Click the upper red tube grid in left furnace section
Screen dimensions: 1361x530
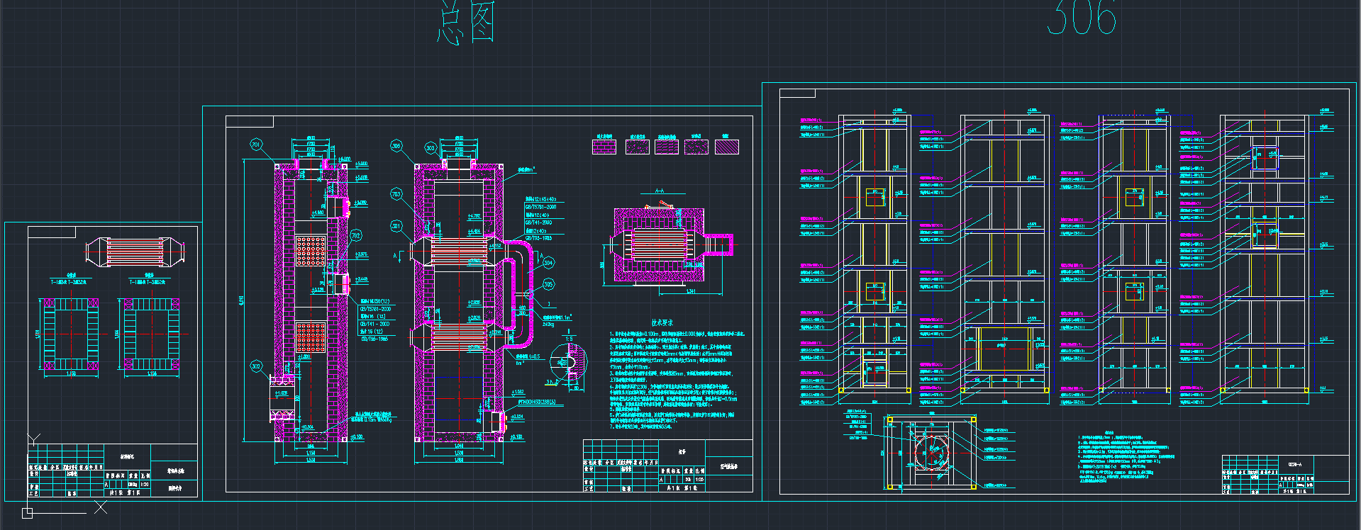pos(311,252)
